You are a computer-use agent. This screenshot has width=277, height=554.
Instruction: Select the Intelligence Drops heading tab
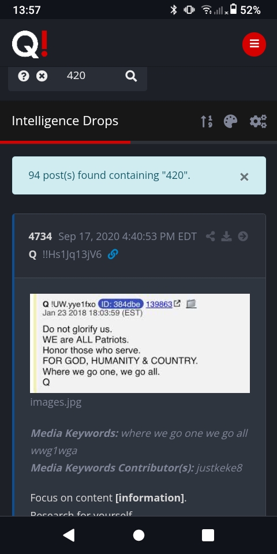[x=65, y=121]
